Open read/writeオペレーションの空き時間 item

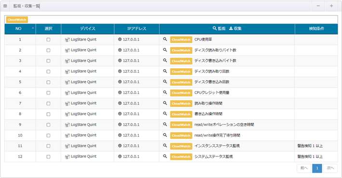224,125
